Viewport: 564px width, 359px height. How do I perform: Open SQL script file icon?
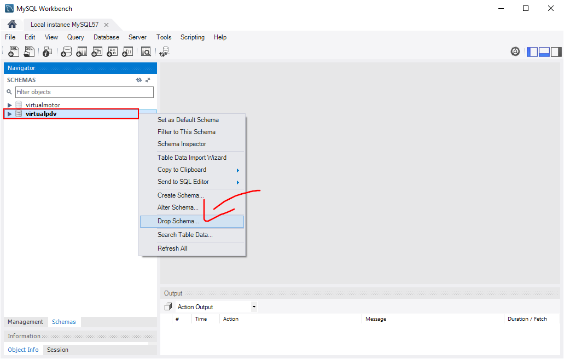(29, 51)
